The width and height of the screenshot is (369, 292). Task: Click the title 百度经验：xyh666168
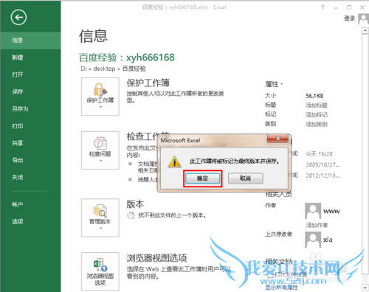point(127,58)
